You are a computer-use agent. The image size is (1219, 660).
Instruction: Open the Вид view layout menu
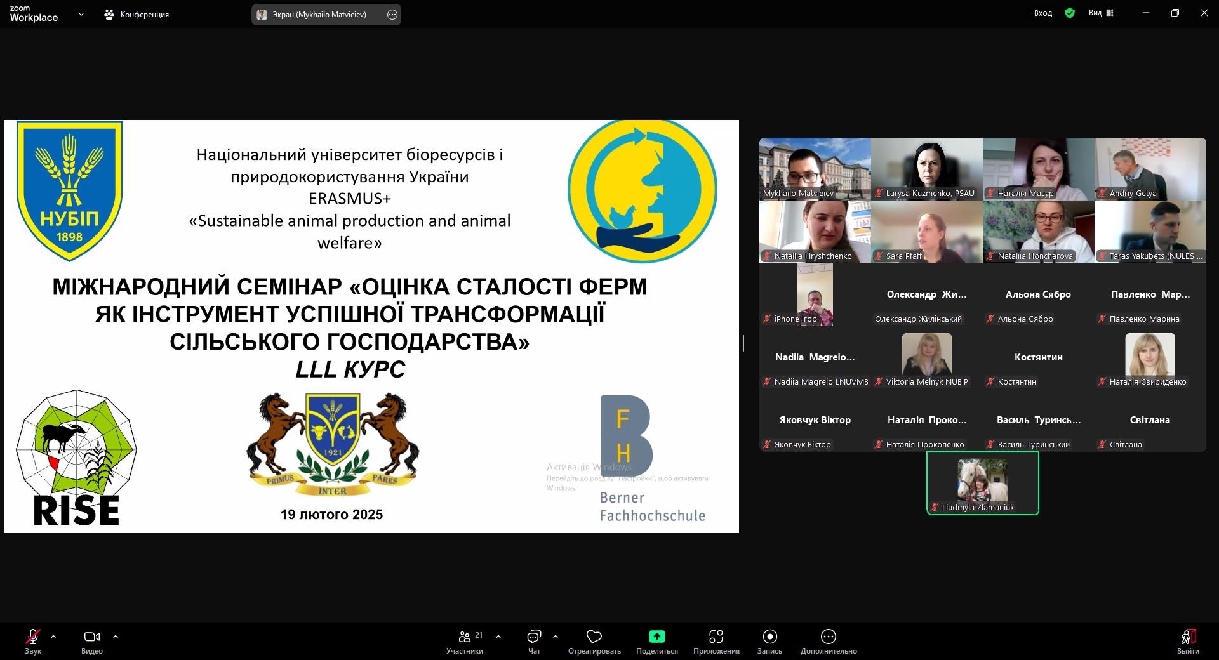pos(1101,13)
